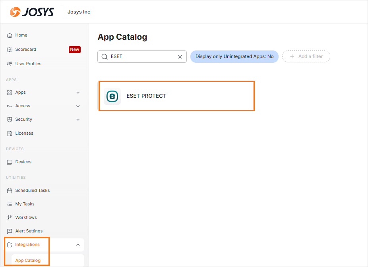368x267 pixels.
Task: Expand the Access sidebar section
Action: pyautogui.click(x=78, y=106)
